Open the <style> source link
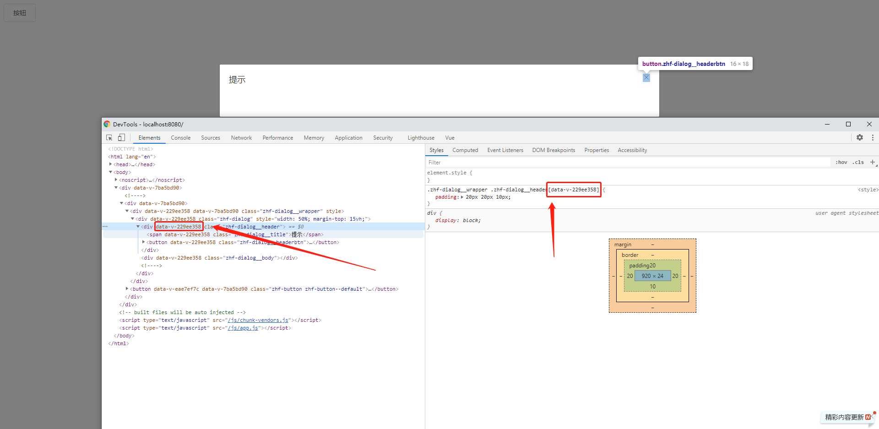The width and height of the screenshot is (879, 429). click(x=868, y=190)
